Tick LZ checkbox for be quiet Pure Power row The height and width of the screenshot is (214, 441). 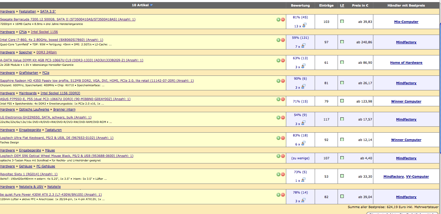342,196
